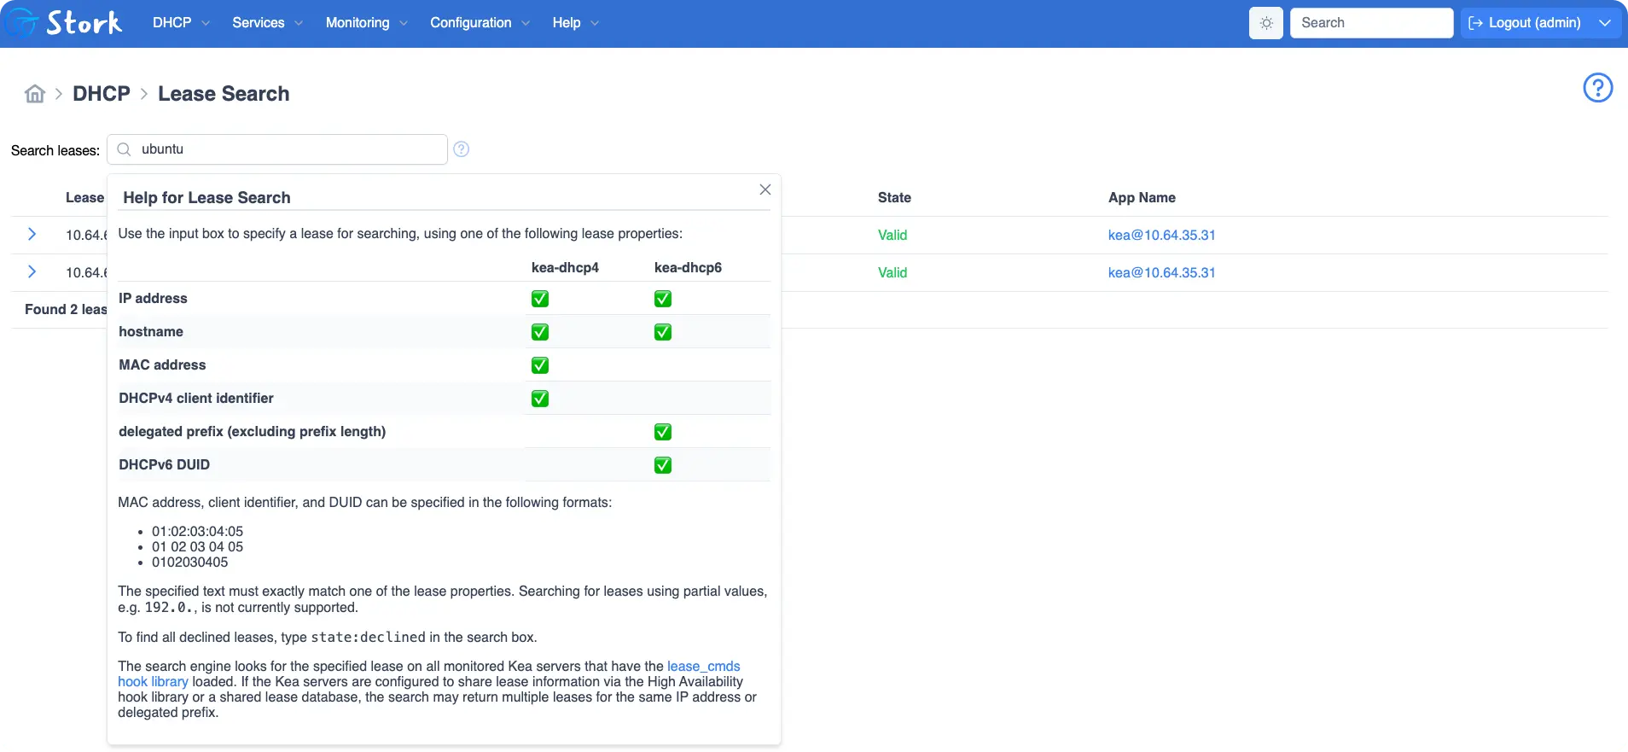
Task: Click magnifier icon in search leases box
Action: click(125, 149)
